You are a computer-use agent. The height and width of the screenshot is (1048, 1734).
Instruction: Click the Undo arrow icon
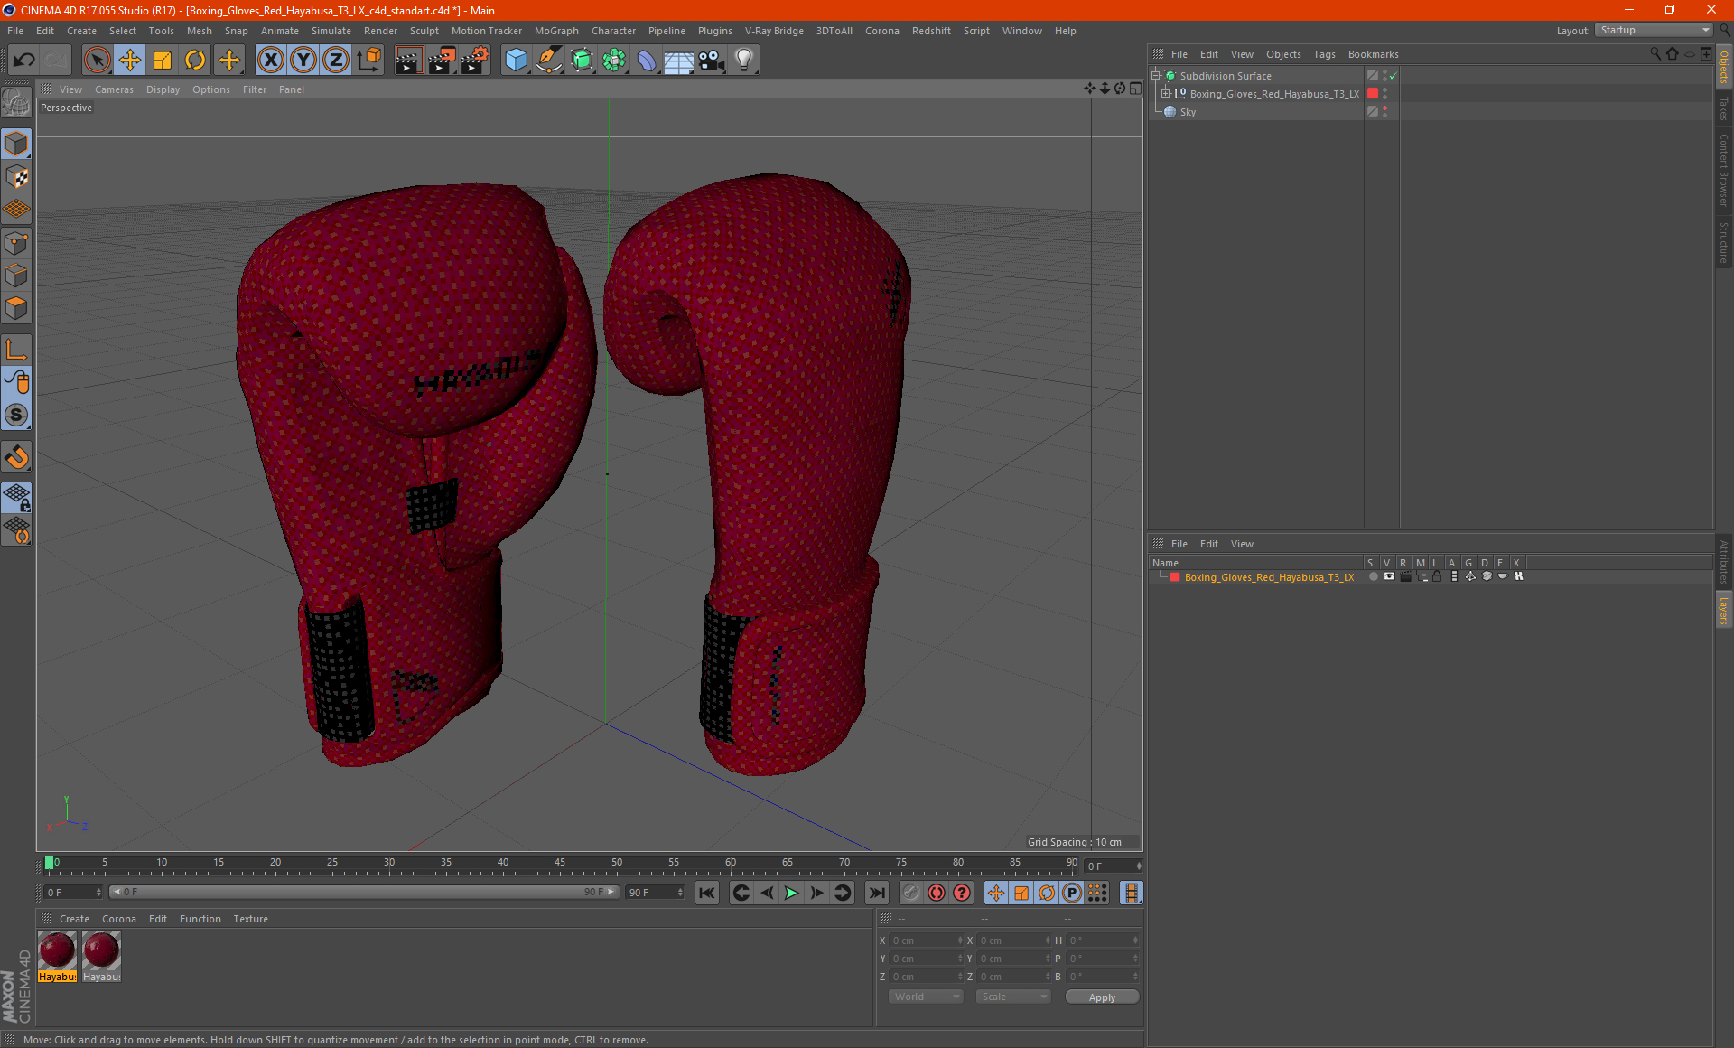pos(24,60)
